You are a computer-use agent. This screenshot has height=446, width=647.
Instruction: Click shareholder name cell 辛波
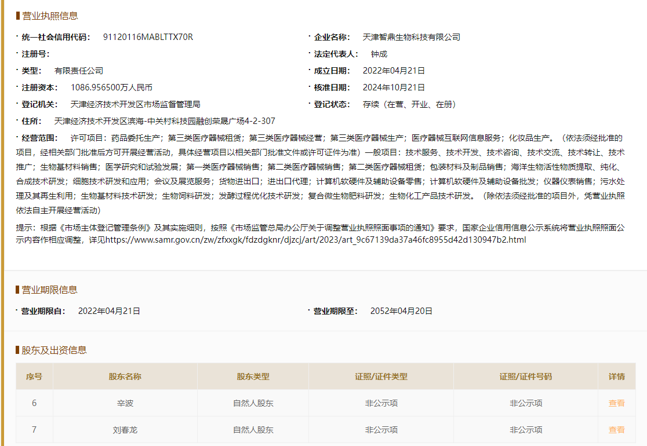pyautogui.click(x=125, y=403)
